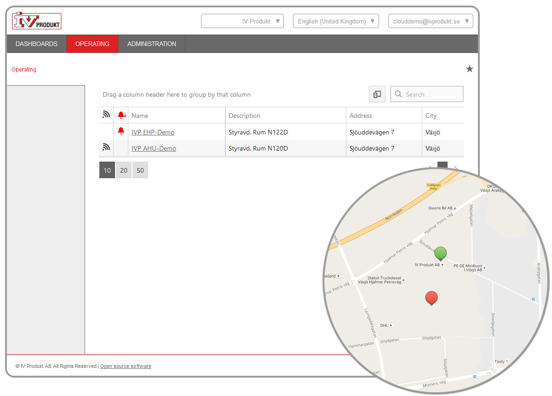Viewport: 552px width, 396px height.
Task: Click the 'Tasty' place label on map
Action: click(499, 362)
